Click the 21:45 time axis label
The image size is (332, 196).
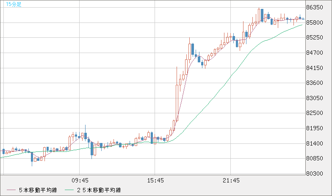coord(231,181)
